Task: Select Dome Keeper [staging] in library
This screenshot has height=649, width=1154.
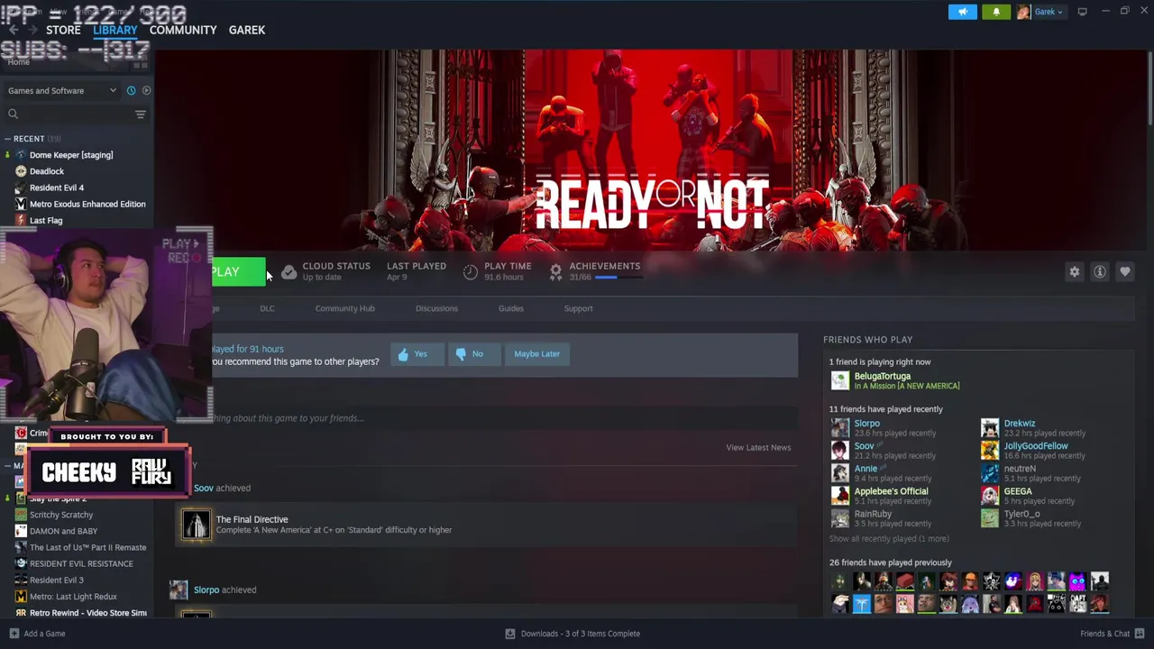Action: coord(71,155)
